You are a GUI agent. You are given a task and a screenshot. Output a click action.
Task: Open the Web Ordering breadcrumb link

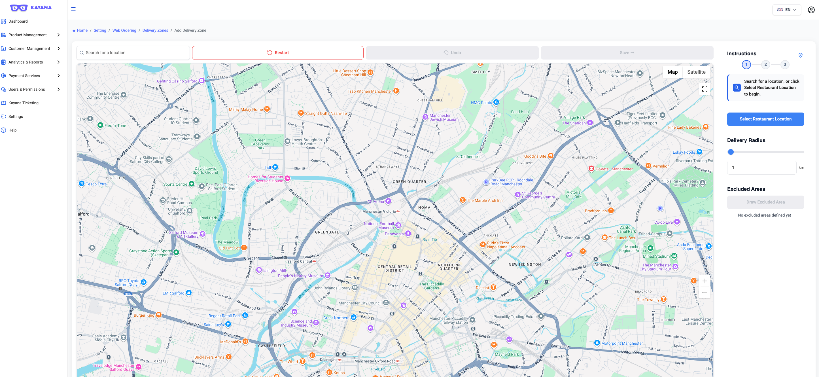click(124, 31)
